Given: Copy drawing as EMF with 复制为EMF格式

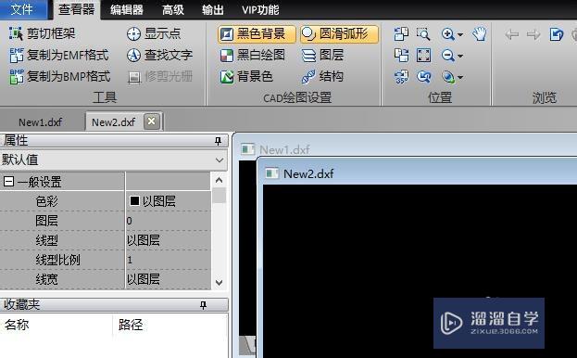Looking at the screenshot, I should pyautogui.click(x=59, y=56).
